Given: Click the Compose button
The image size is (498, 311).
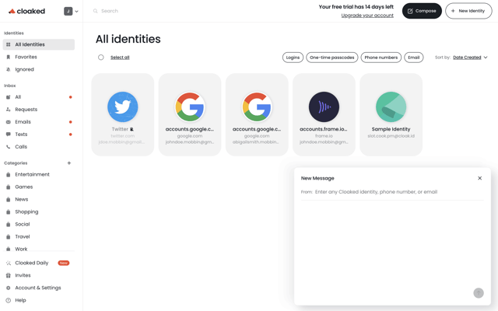Looking at the screenshot, I should (x=422, y=11).
